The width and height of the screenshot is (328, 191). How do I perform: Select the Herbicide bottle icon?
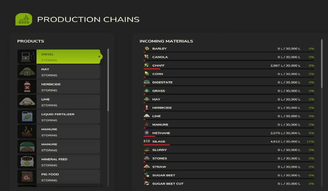[x=27, y=86]
